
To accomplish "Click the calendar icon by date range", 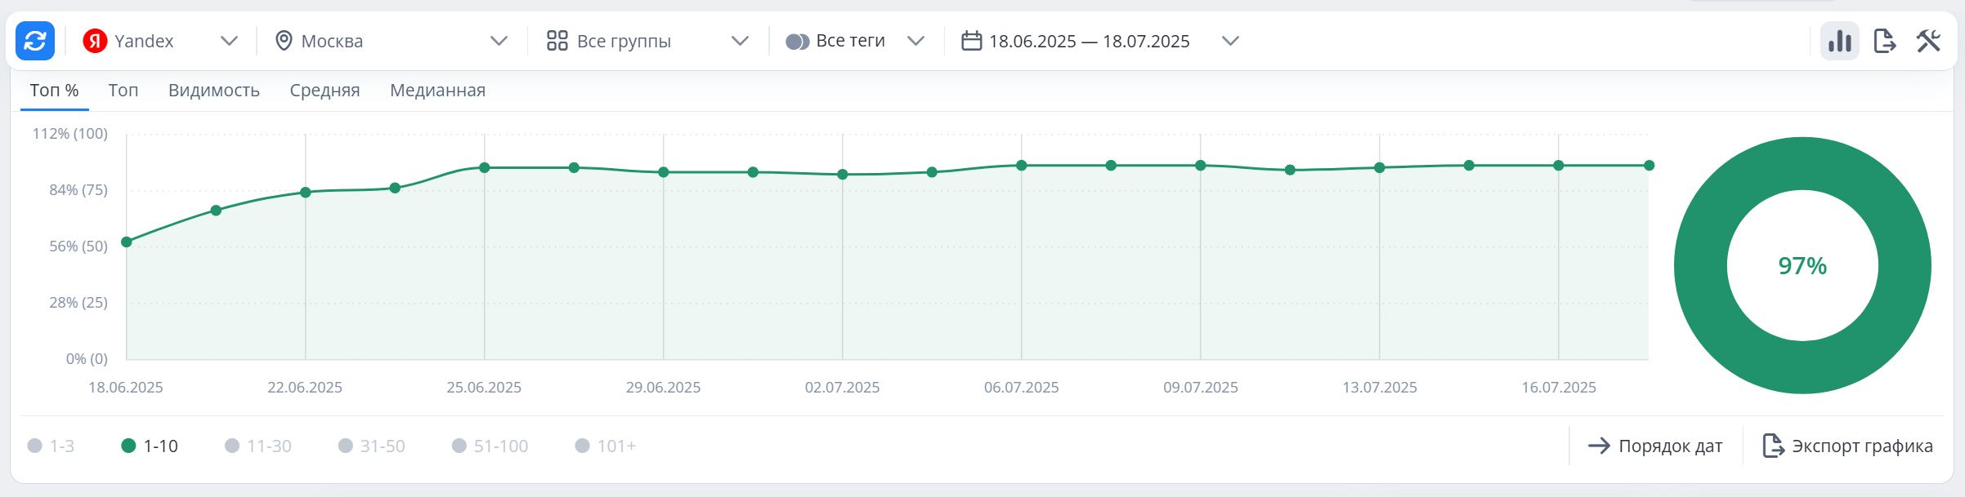I will tap(971, 41).
